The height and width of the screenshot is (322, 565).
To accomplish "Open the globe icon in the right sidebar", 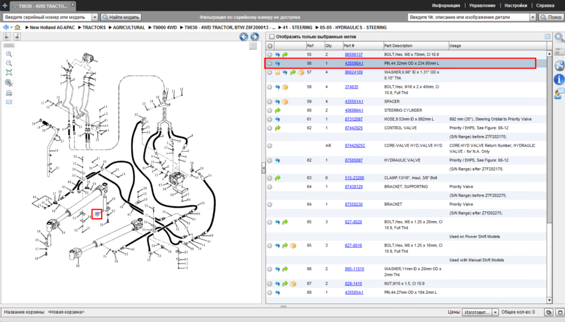I will (x=559, y=65).
